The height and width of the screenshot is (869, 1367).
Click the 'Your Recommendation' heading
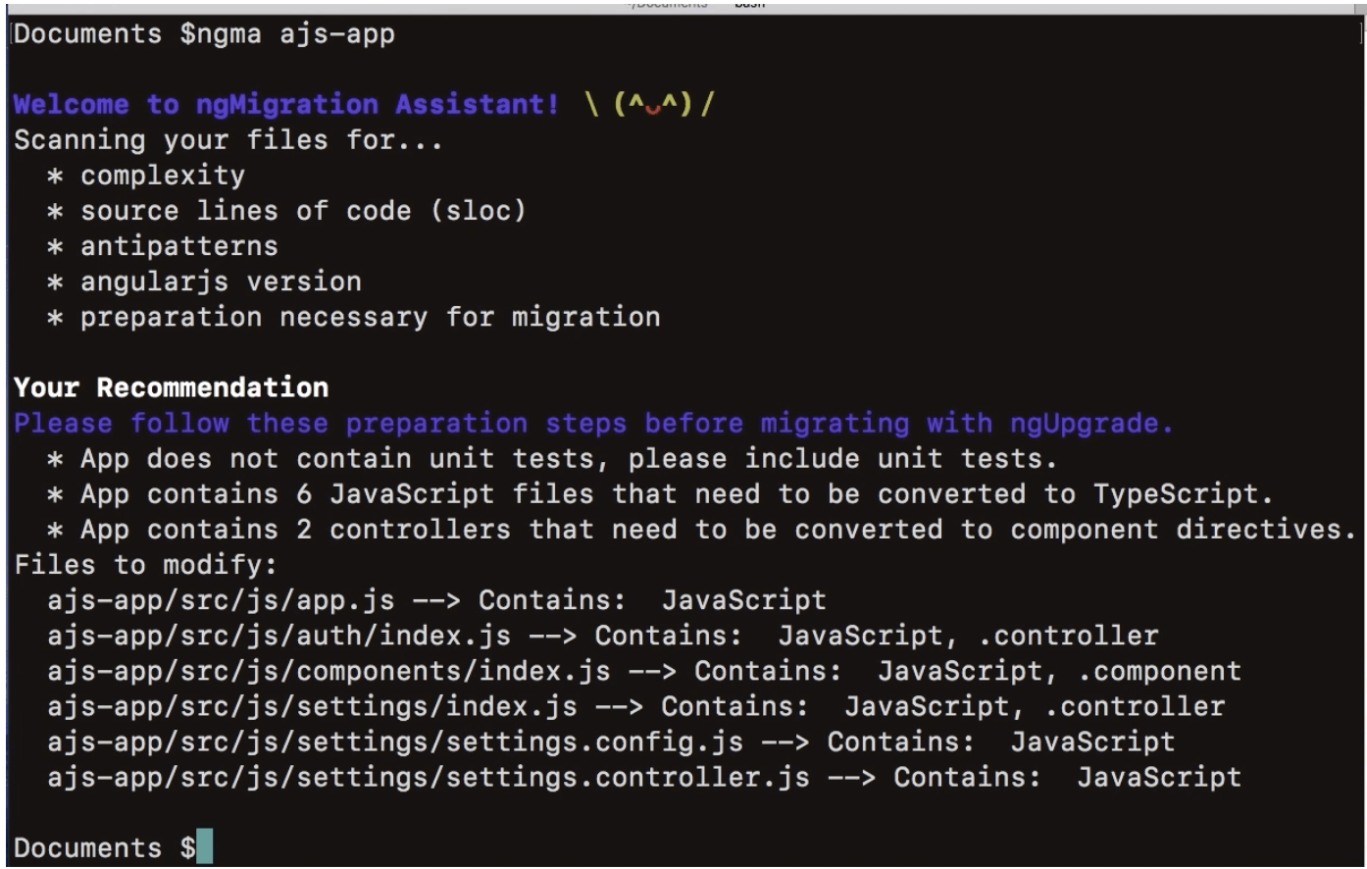coord(172,387)
